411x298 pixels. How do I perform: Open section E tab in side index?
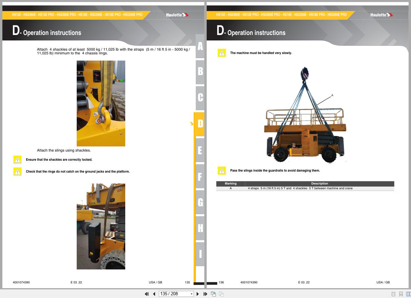pyautogui.click(x=200, y=150)
